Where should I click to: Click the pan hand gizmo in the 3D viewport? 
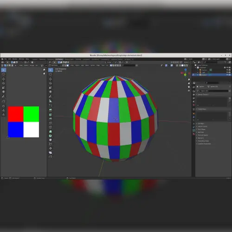point(189,83)
